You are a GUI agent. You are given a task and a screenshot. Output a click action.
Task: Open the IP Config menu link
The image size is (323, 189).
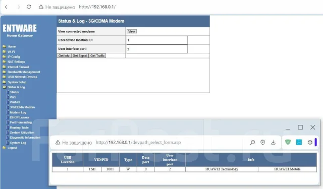click(14, 57)
